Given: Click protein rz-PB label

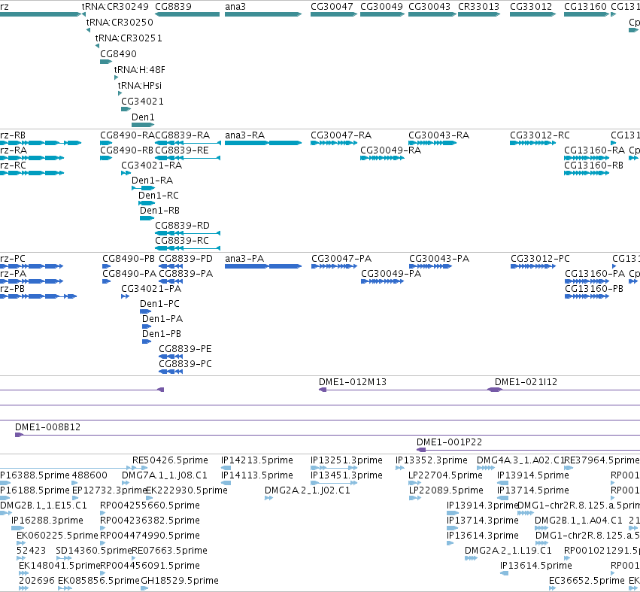Looking at the screenshot, I should 12,289.
